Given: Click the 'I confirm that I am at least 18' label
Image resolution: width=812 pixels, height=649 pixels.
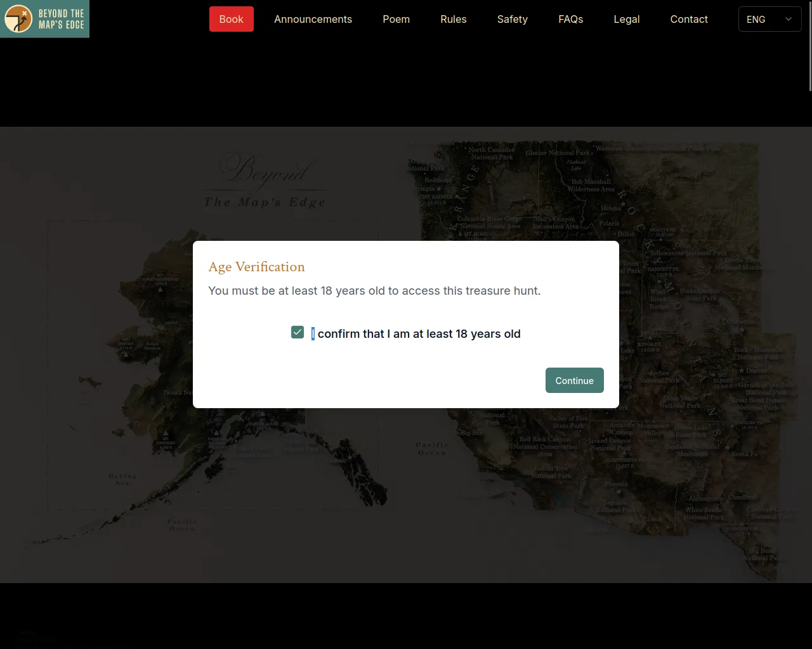Looking at the screenshot, I should (x=416, y=334).
